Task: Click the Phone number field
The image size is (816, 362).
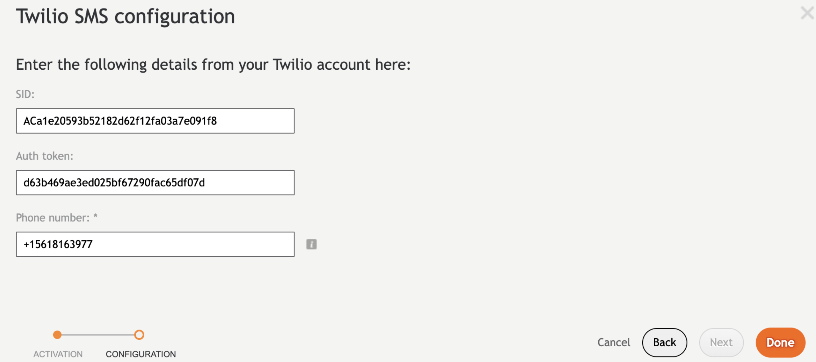Action: tap(155, 244)
